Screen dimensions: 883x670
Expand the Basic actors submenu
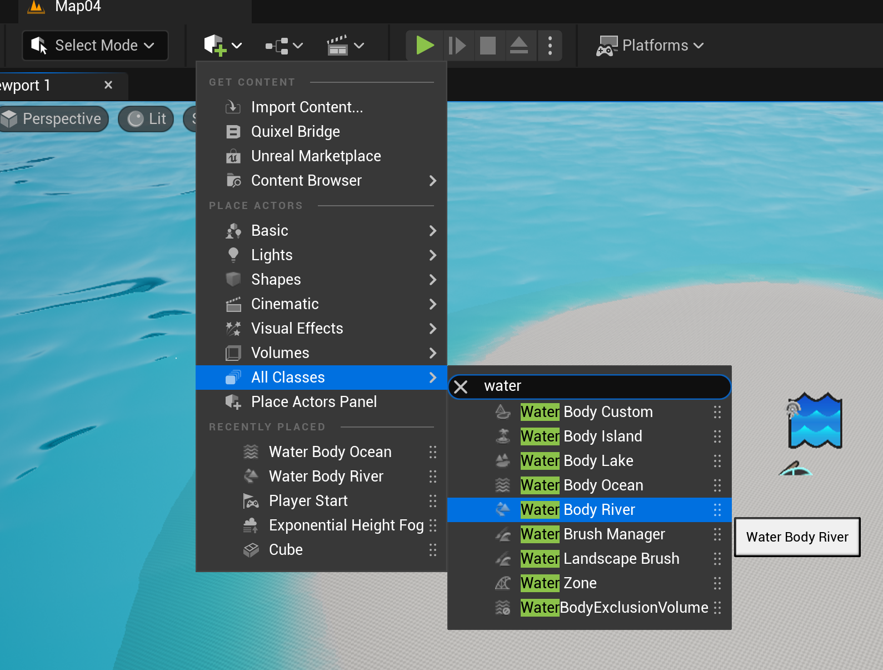[321, 230]
